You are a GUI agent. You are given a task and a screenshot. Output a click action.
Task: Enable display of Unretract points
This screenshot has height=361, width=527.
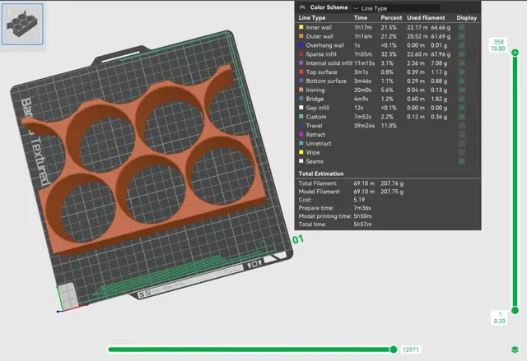click(462, 143)
